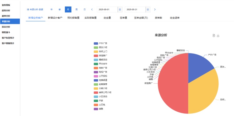This screenshot has width=234, height=116.
Task: Toggle 户外广告 legend series
Action: pyautogui.click(x=100, y=44)
